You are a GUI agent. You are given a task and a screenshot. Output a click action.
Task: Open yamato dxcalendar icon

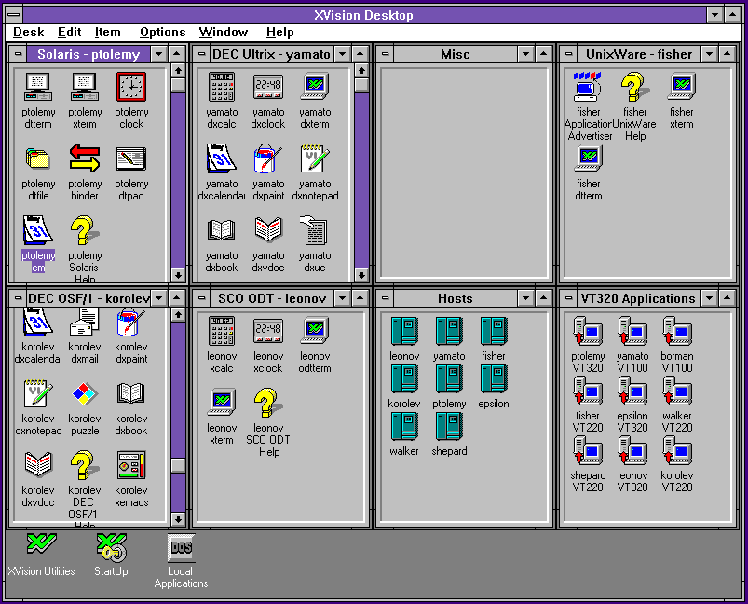tap(222, 158)
